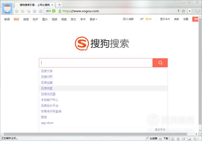The width and height of the screenshot is (202, 141).
Task: Choose the 百度文库 suggestion
Action: [103, 71]
